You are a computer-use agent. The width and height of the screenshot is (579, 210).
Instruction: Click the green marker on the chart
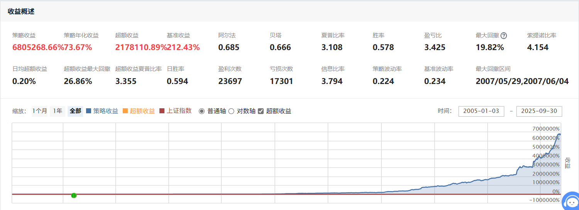(74, 195)
